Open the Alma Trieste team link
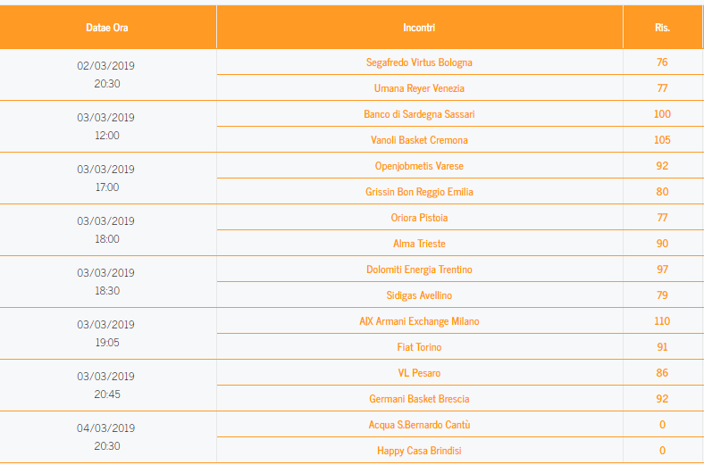Screen dimensions: 704x465 pyautogui.click(x=419, y=244)
